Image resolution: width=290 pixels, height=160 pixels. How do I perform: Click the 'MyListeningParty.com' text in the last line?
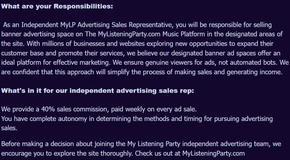click(x=213, y=153)
